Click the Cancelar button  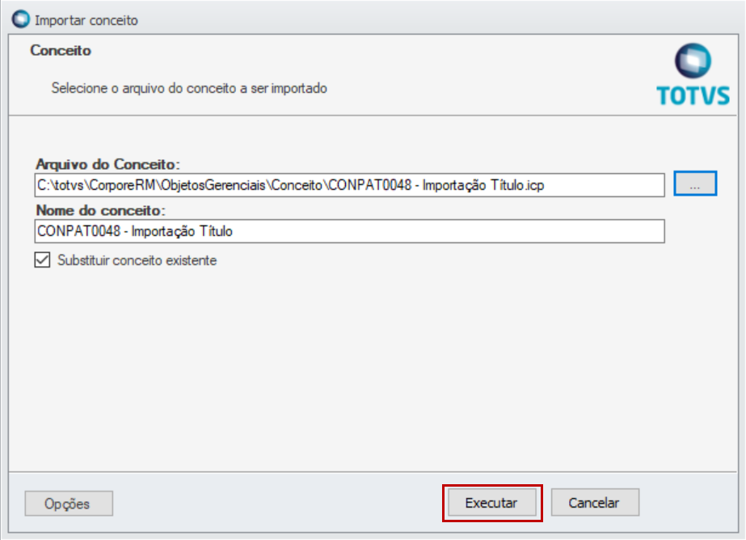pos(595,503)
